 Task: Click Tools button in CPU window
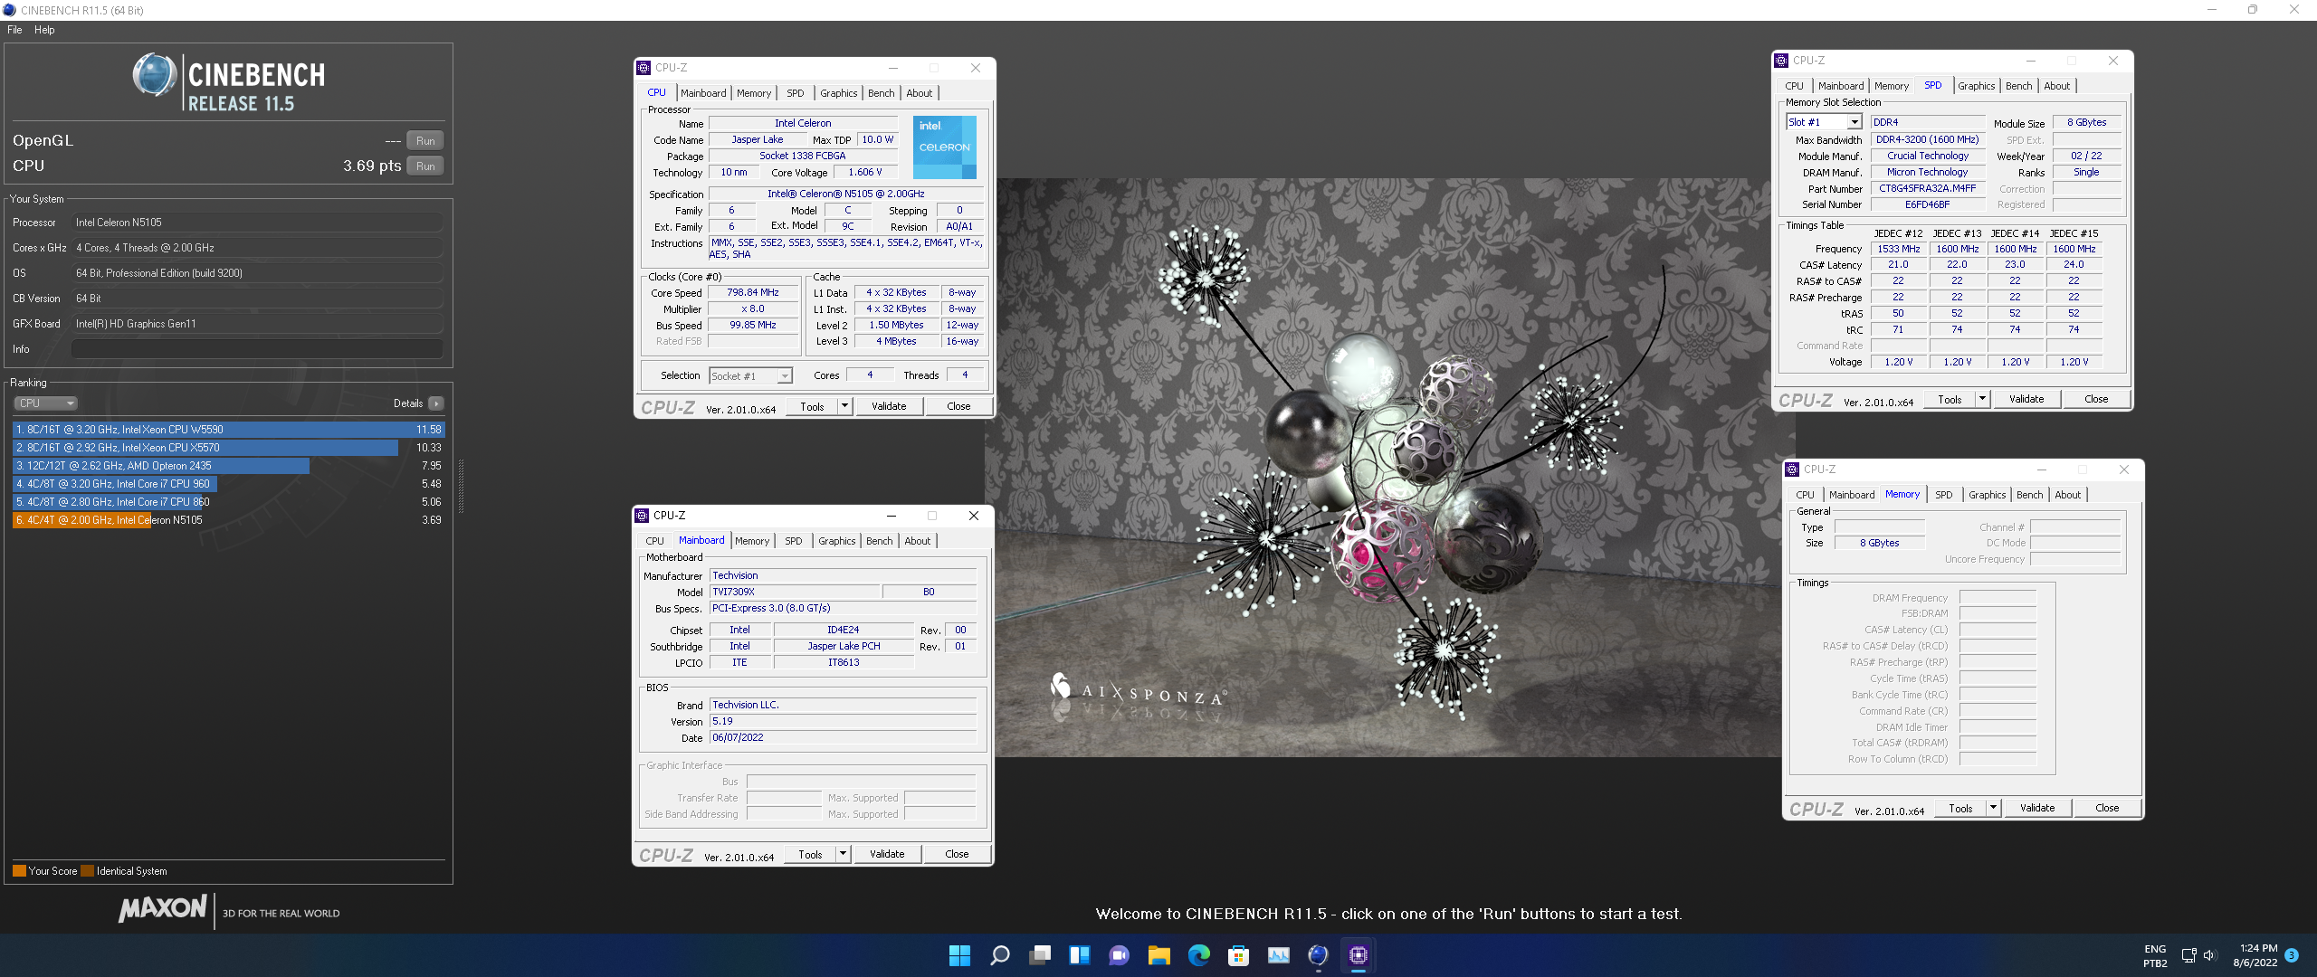click(812, 407)
